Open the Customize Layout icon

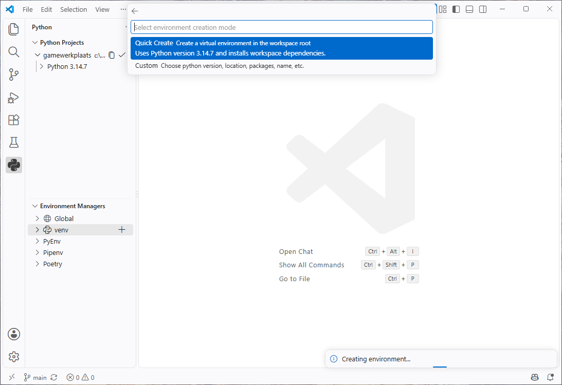443,9
